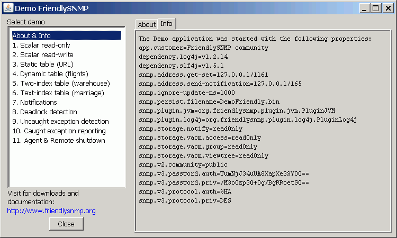Click the Java application icon in title bar

[x=8, y=8]
